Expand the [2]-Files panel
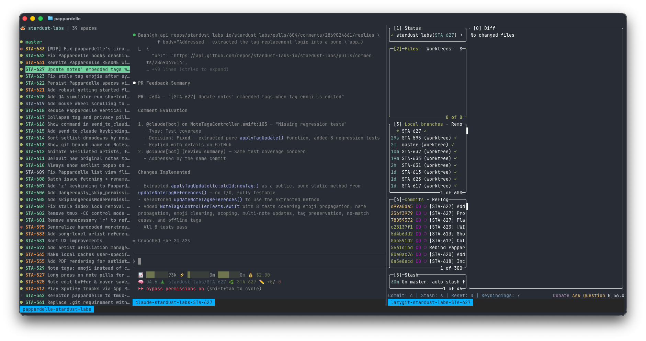 coord(412,49)
